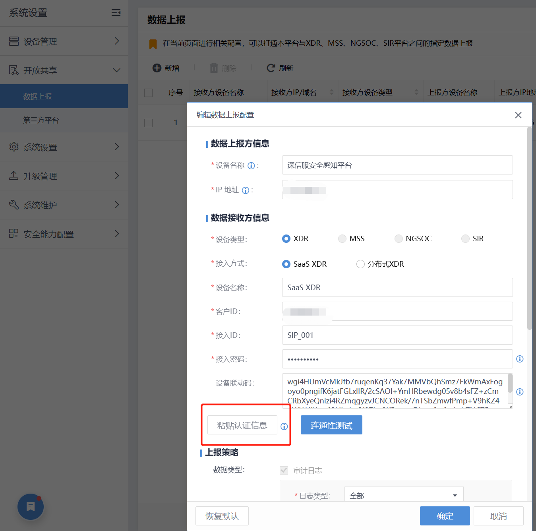Open the floating feedback chat icon
The width and height of the screenshot is (536, 531).
(x=30, y=506)
